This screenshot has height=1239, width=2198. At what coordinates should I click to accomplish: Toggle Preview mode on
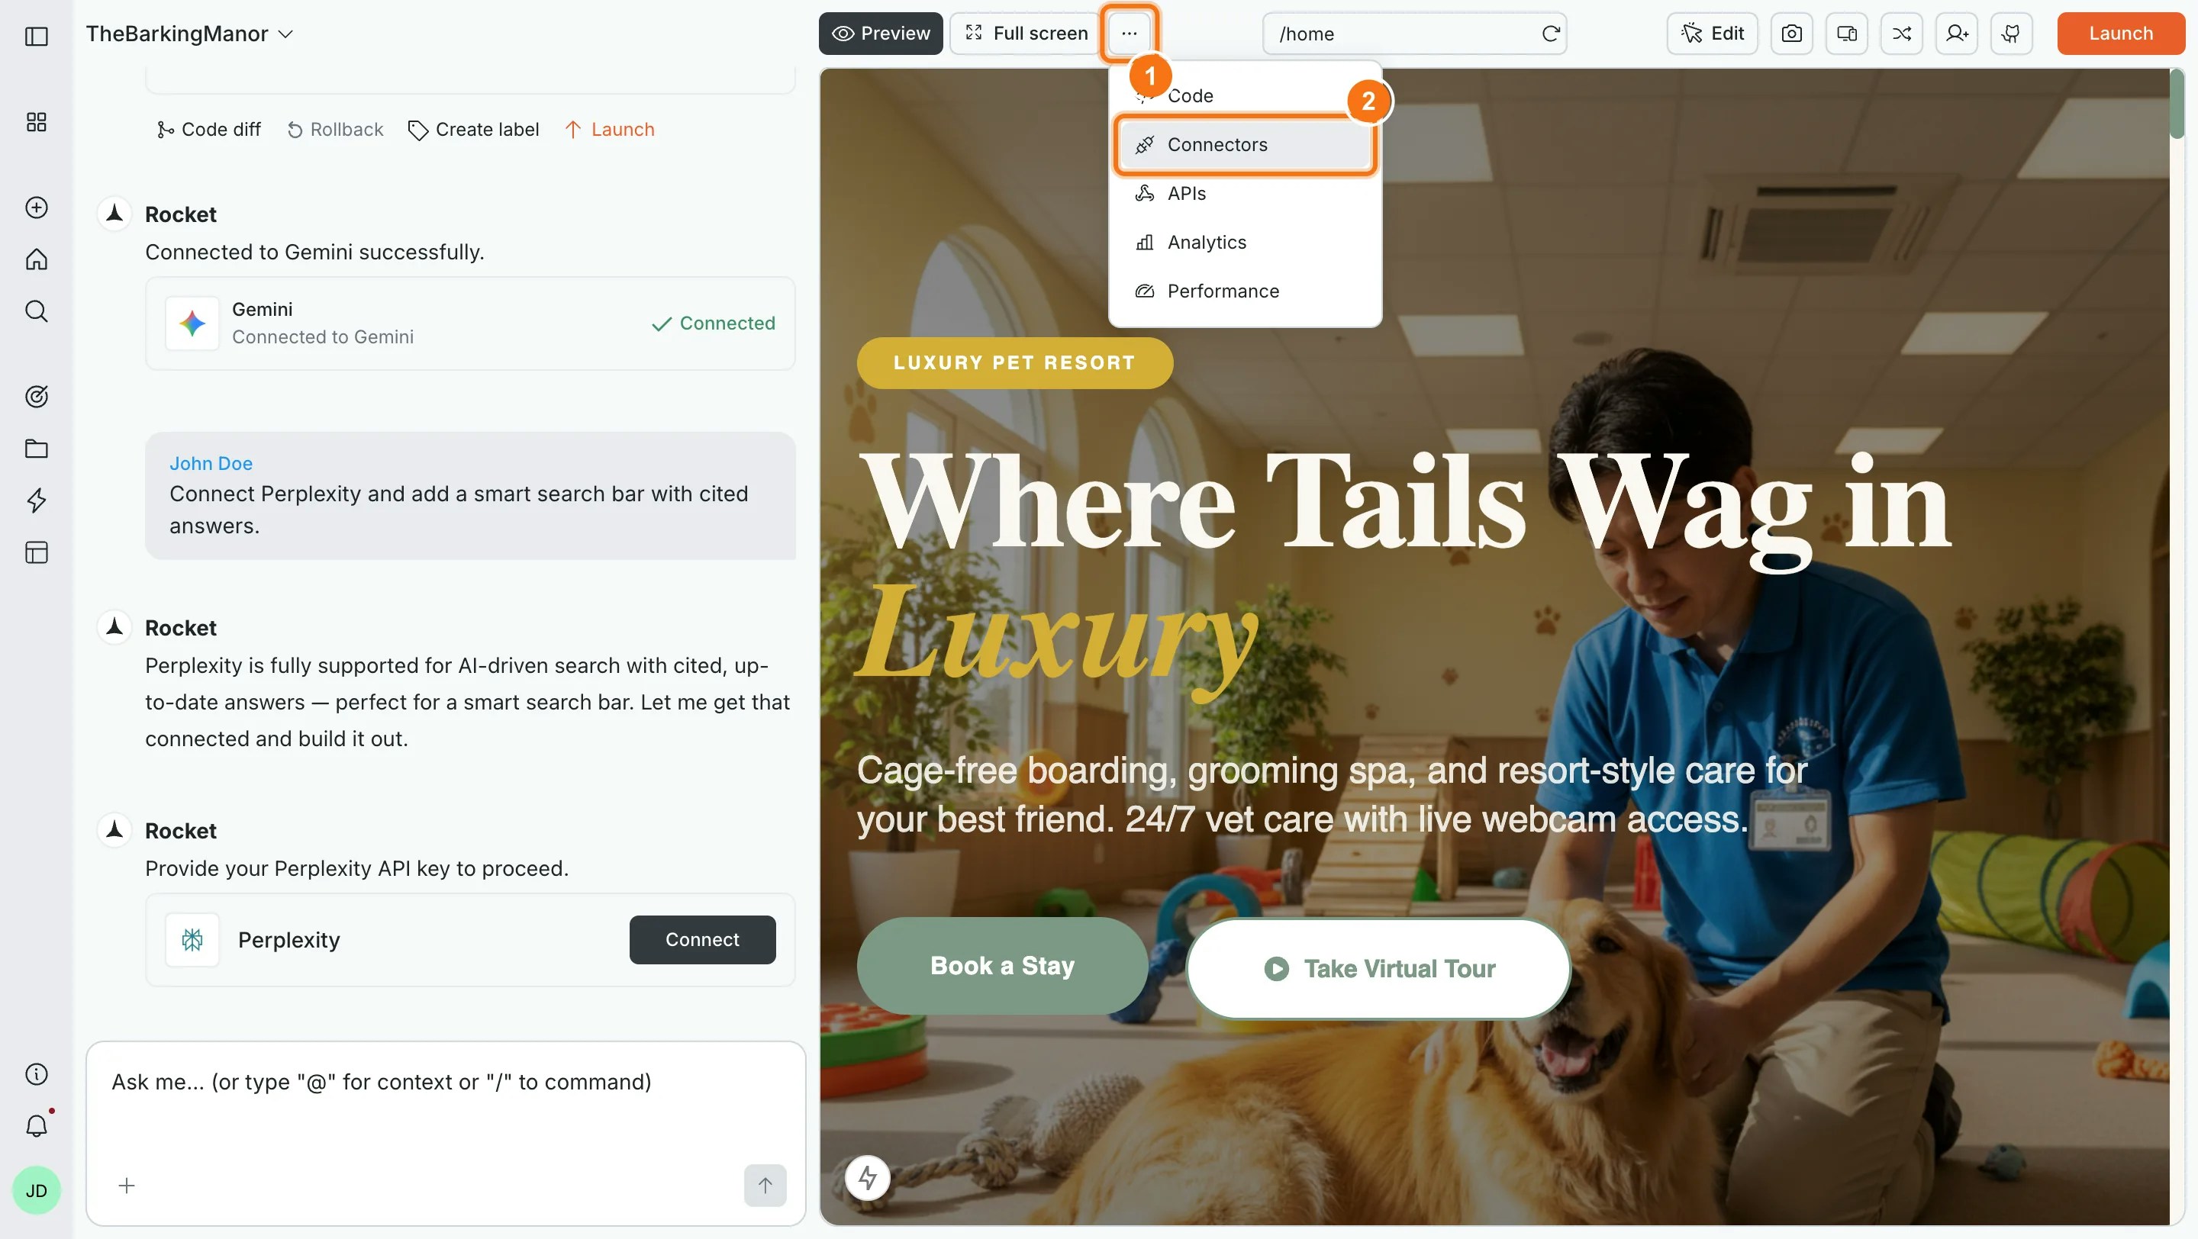[881, 34]
